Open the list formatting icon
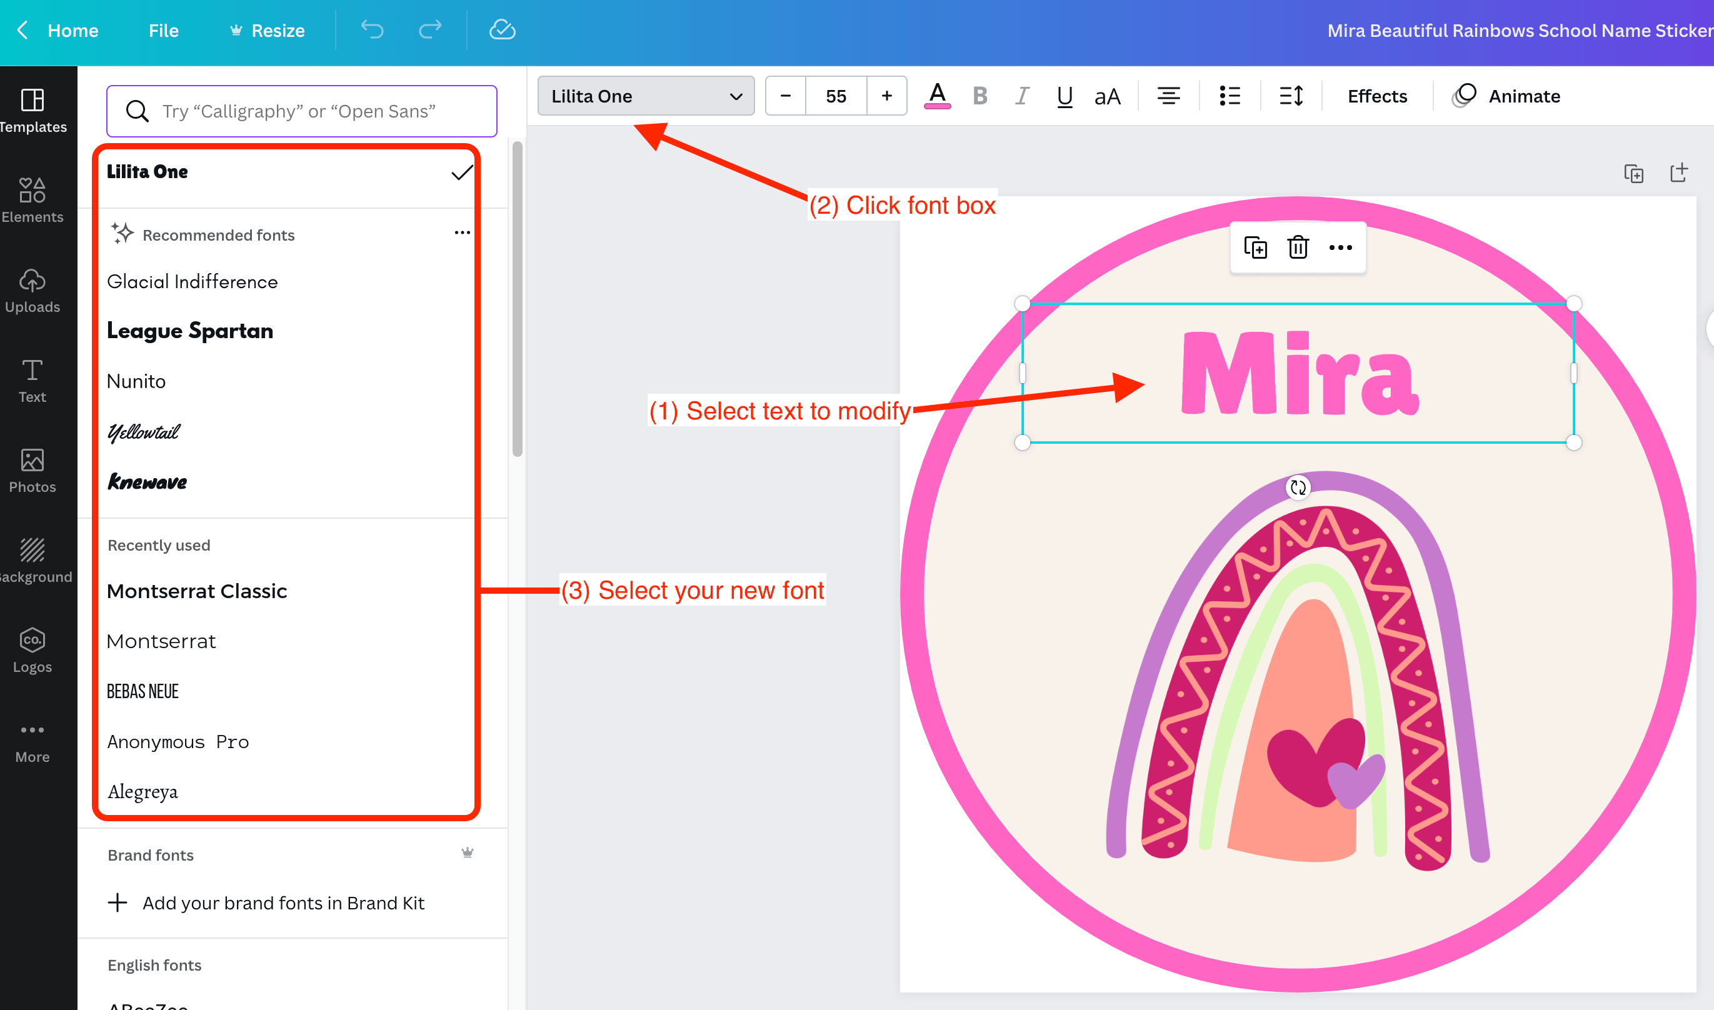This screenshot has width=1714, height=1010. (x=1230, y=96)
